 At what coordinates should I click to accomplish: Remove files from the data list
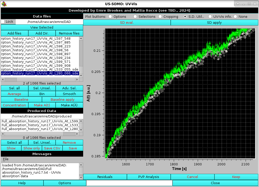[x=69, y=33]
